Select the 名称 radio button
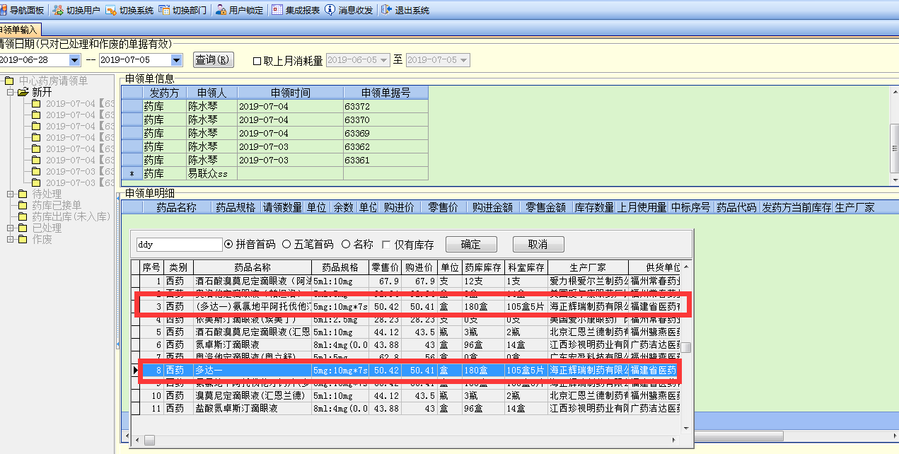Screen dimensions: 899x454 pyautogui.click(x=346, y=244)
